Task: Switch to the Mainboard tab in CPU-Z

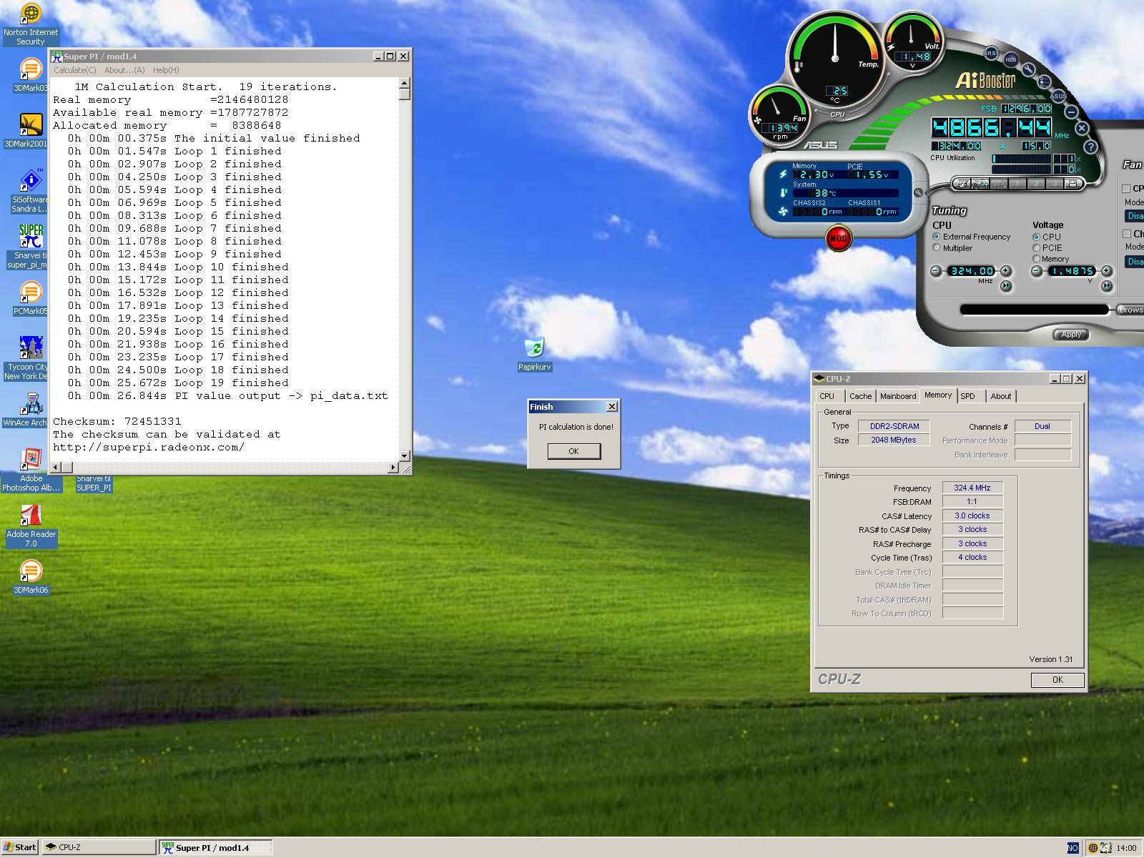Action: [898, 396]
